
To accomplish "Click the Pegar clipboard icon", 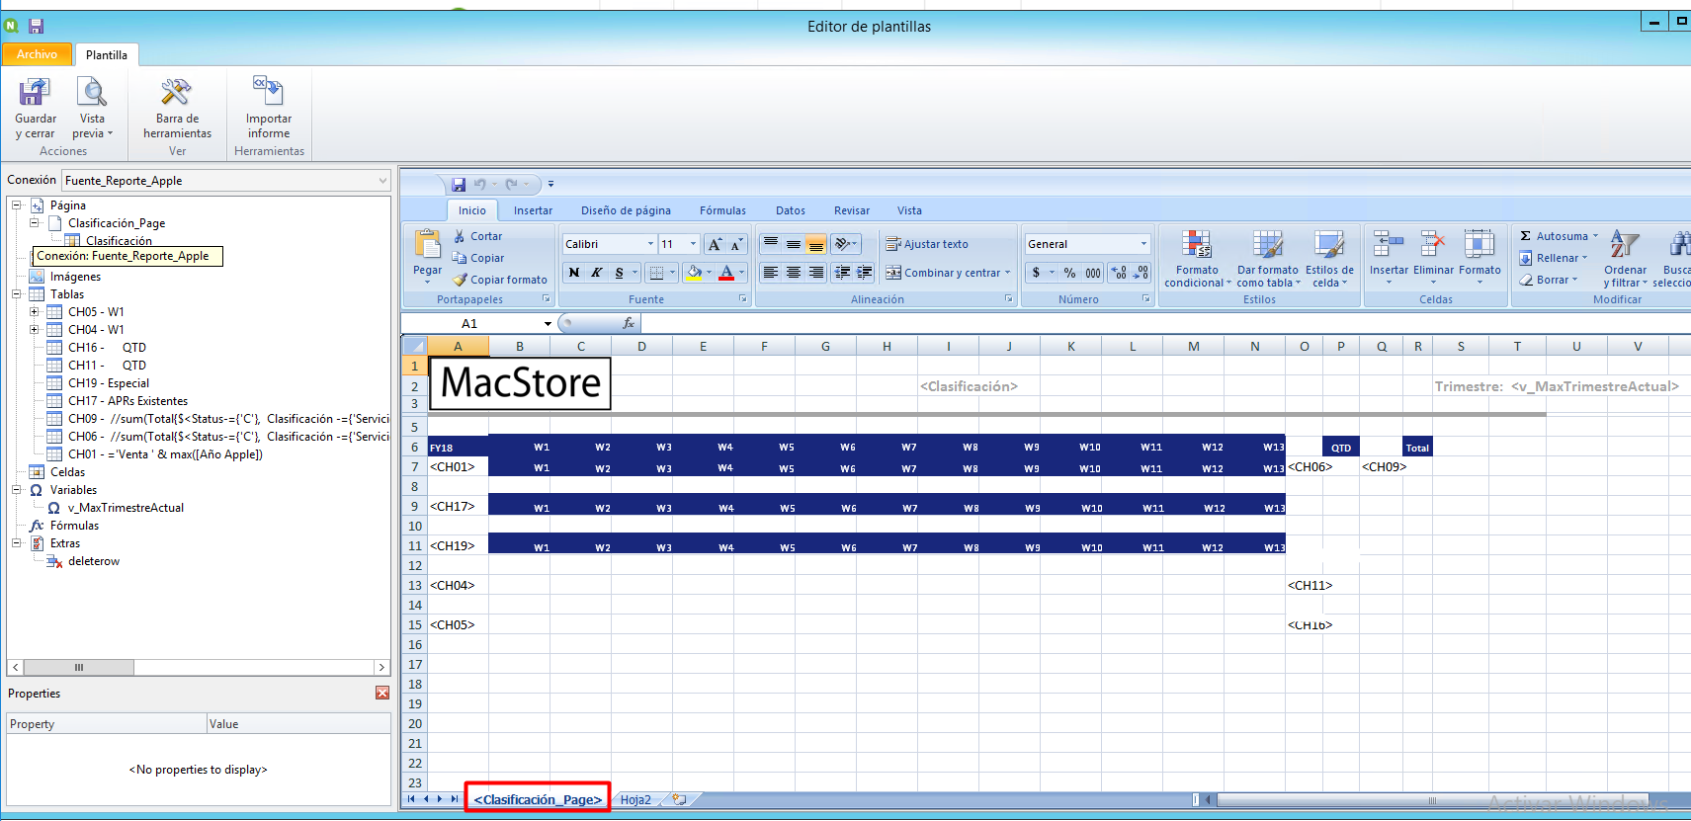I will tap(428, 245).
